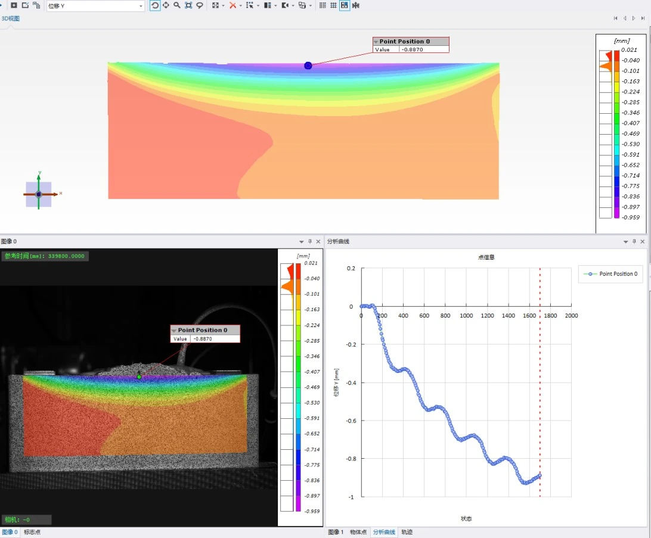Click the blue point marker in 3D view
The image size is (651, 538).
coord(308,66)
